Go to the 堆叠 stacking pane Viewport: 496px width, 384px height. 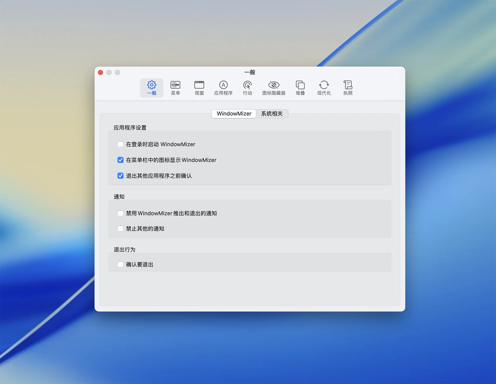click(300, 88)
